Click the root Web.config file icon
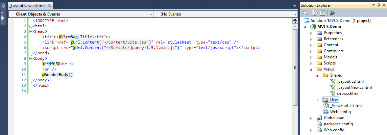The image size is (387, 135). click(x=319, y=130)
